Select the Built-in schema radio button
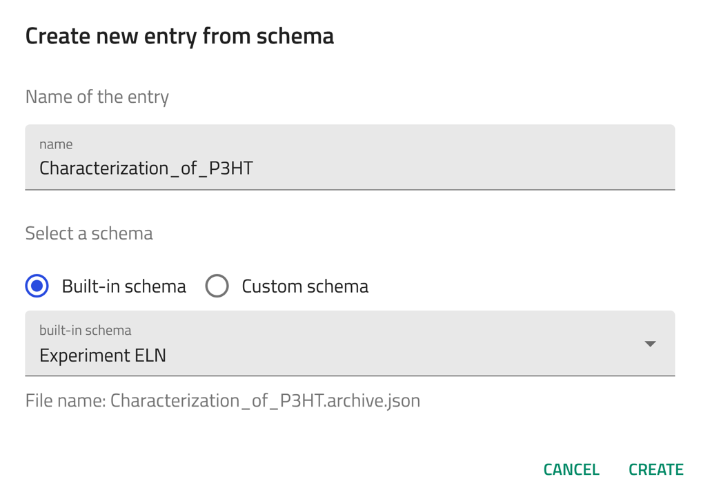The height and width of the screenshot is (497, 701). pyautogui.click(x=37, y=286)
